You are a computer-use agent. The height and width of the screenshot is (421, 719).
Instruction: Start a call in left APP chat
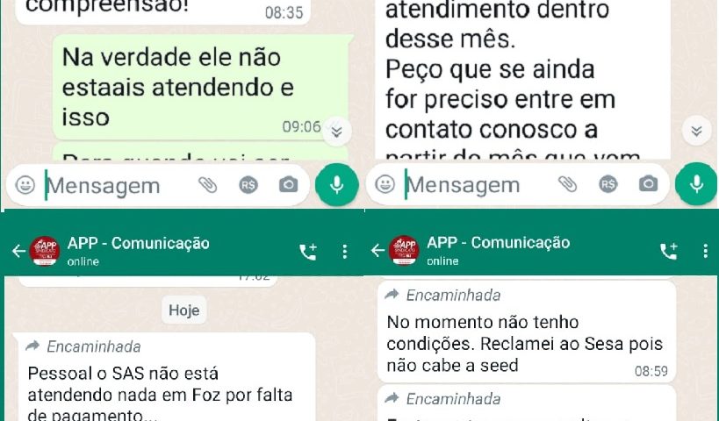click(x=307, y=252)
